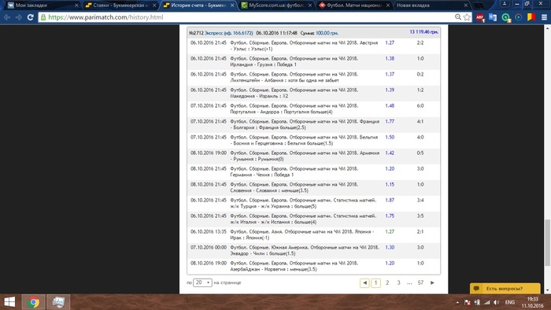Click odds 1.27 on Австрия - Уэльс row
551x310 pixels.
tap(390, 42)
